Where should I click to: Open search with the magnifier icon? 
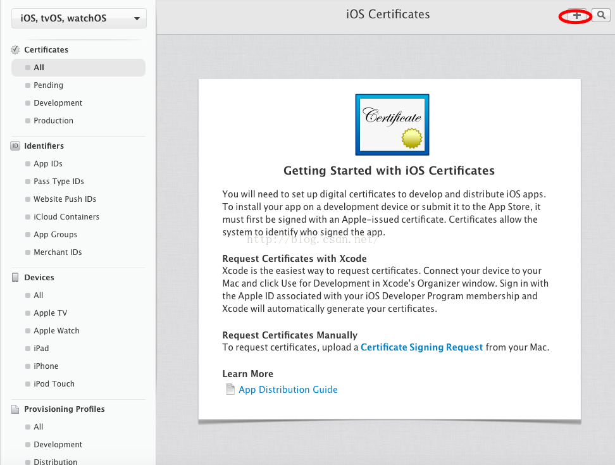(600, 15)
